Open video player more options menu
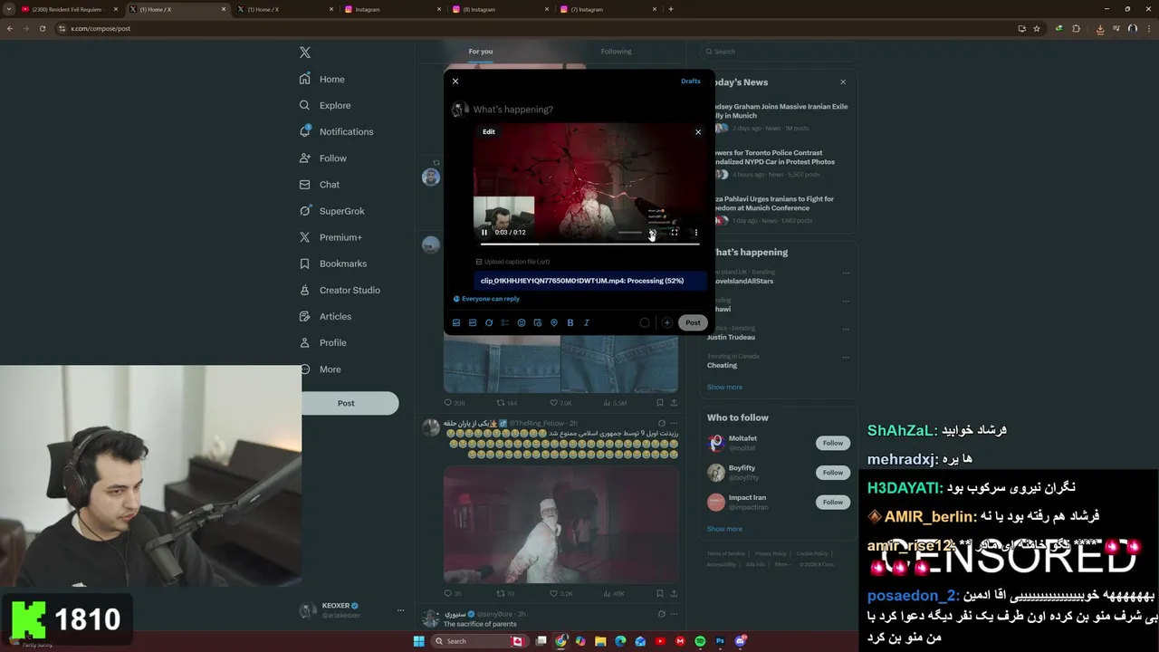 696,233
